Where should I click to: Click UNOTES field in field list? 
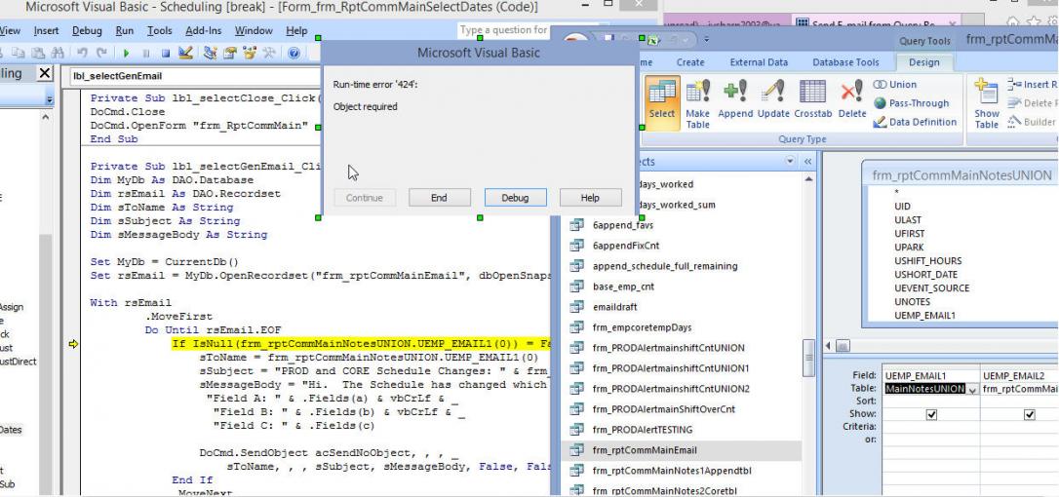(x=912, y=302)
